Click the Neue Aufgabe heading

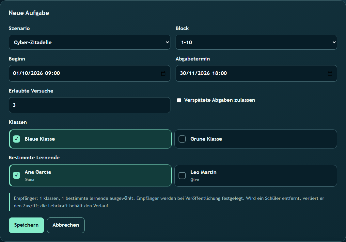click(29, 13)
